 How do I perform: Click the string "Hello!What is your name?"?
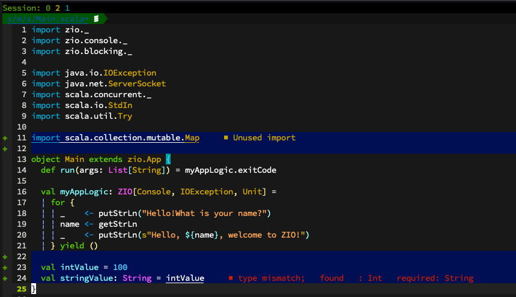[x=204, y=213]
